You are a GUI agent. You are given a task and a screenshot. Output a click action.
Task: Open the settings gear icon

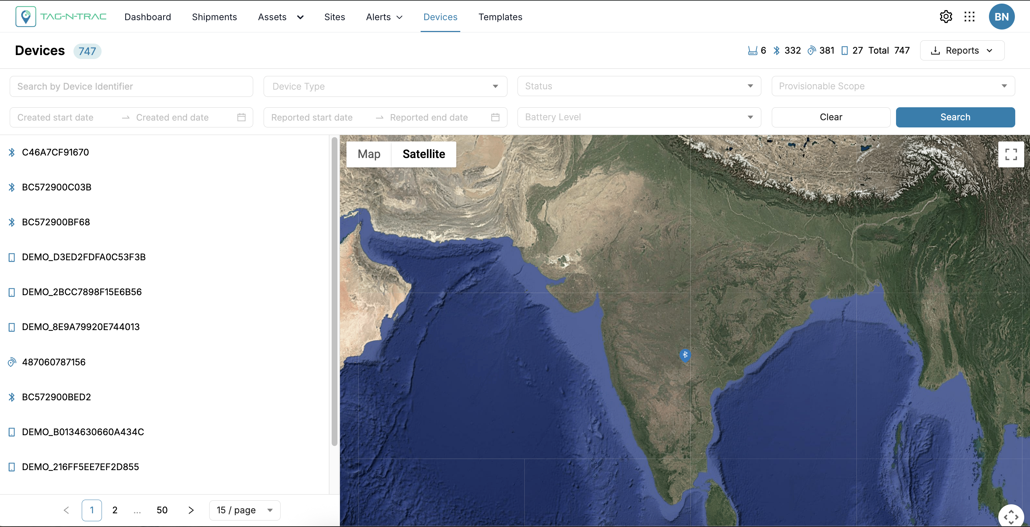tap(946, 17)
